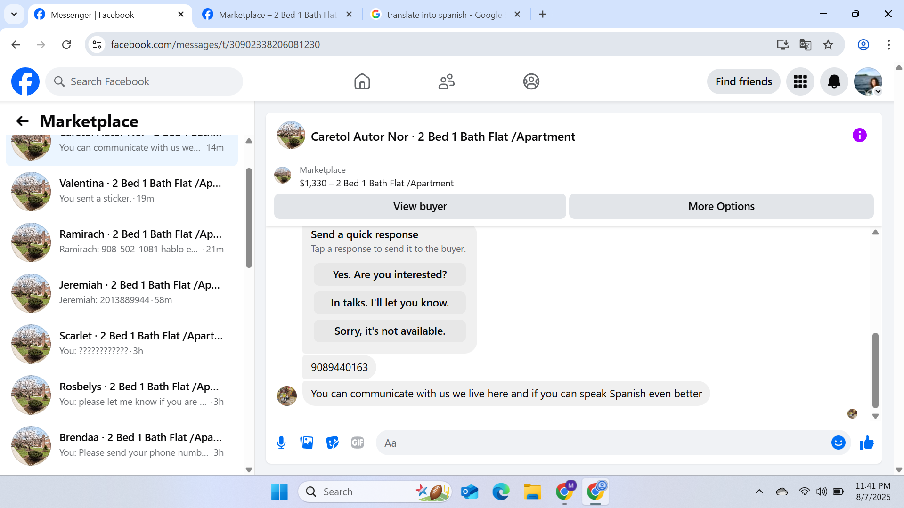Open the GIF picker icon

pyautogui.click(x=358, y=443)
